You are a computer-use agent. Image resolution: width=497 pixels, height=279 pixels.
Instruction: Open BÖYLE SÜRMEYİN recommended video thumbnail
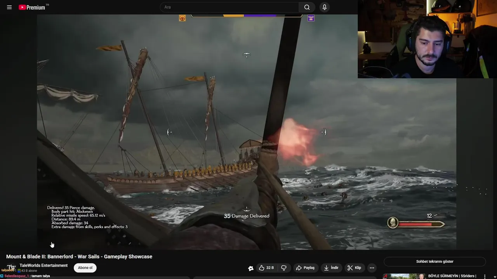coord(404,276)
